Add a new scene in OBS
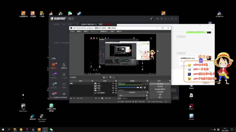The height and width of the screenshot is (132, 236). click(x=71, y=98)
